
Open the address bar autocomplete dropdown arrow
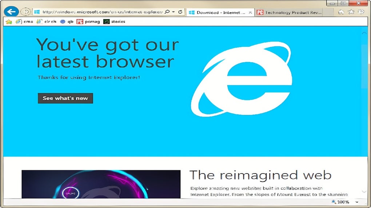click(x=173, y=12)
